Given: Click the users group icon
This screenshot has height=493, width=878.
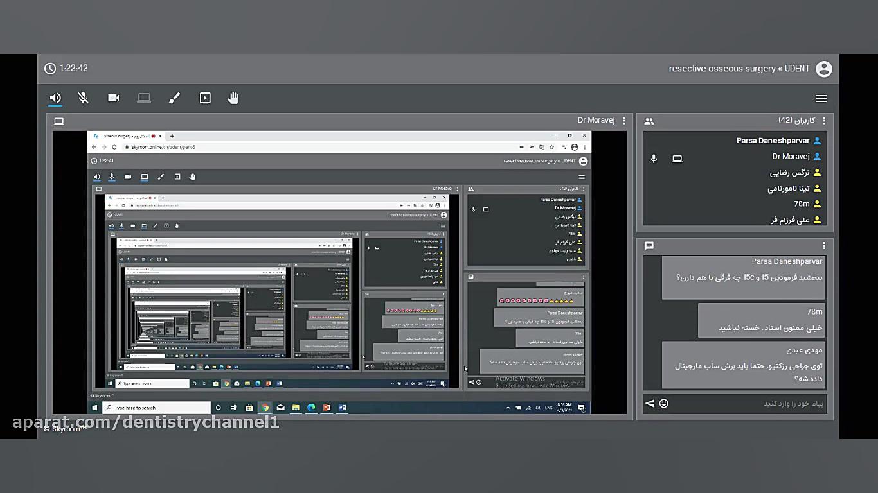Looking at the screenshot, I should tap(649, 121).
